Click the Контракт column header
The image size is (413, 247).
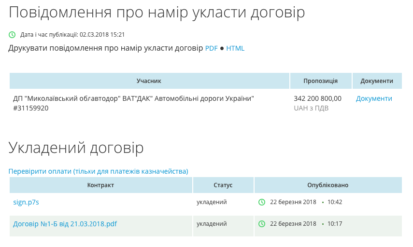100,185
